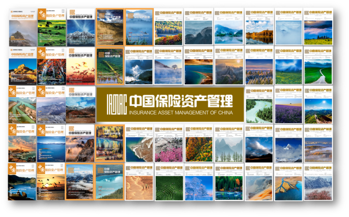Select the reddish-brown mountains under blue sky cover
This screenshot has width=349, height=217.
[x=80, y=105]
